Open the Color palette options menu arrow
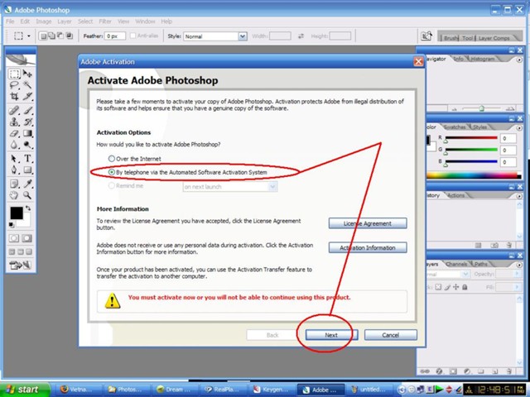The image size is (530, 397). pyautogui.click(x=519, y=128)
